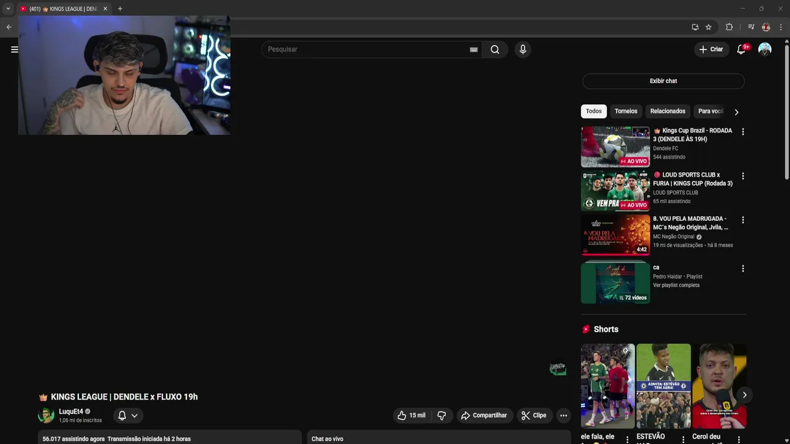
Task: Click the Clipe button
Action: click(534, 416)
